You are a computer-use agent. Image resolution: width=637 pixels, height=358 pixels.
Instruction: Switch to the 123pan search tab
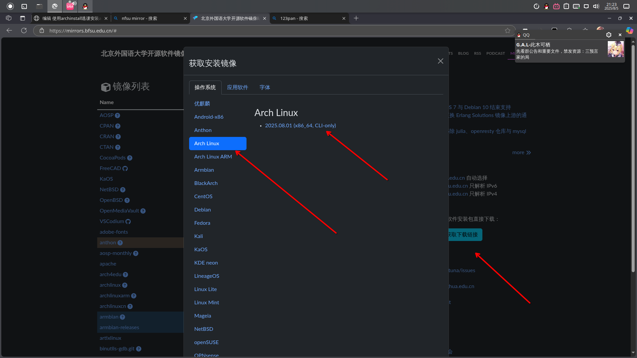pyautogui.click(x=309, y=18)
